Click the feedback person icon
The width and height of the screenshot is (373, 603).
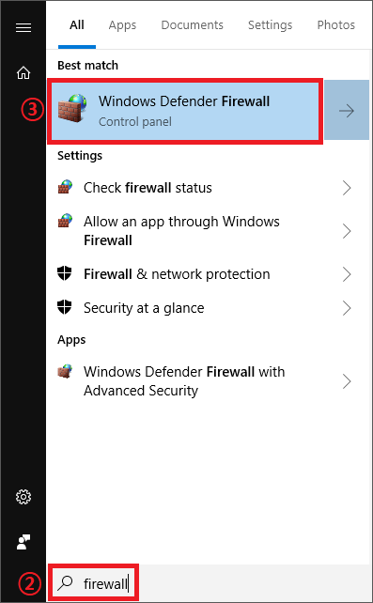click(x=23, y=542)
